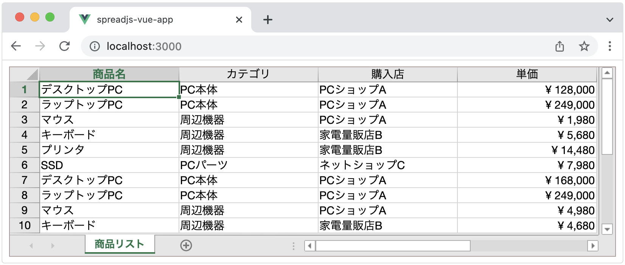Select the spreadjs-vue-app browser tab
The image size is (625, 265).
(x=160, y=20)
